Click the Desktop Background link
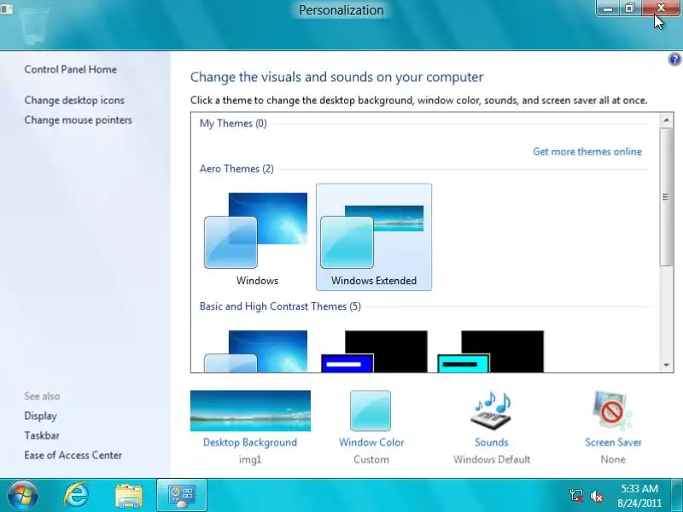 pos(250,442)
